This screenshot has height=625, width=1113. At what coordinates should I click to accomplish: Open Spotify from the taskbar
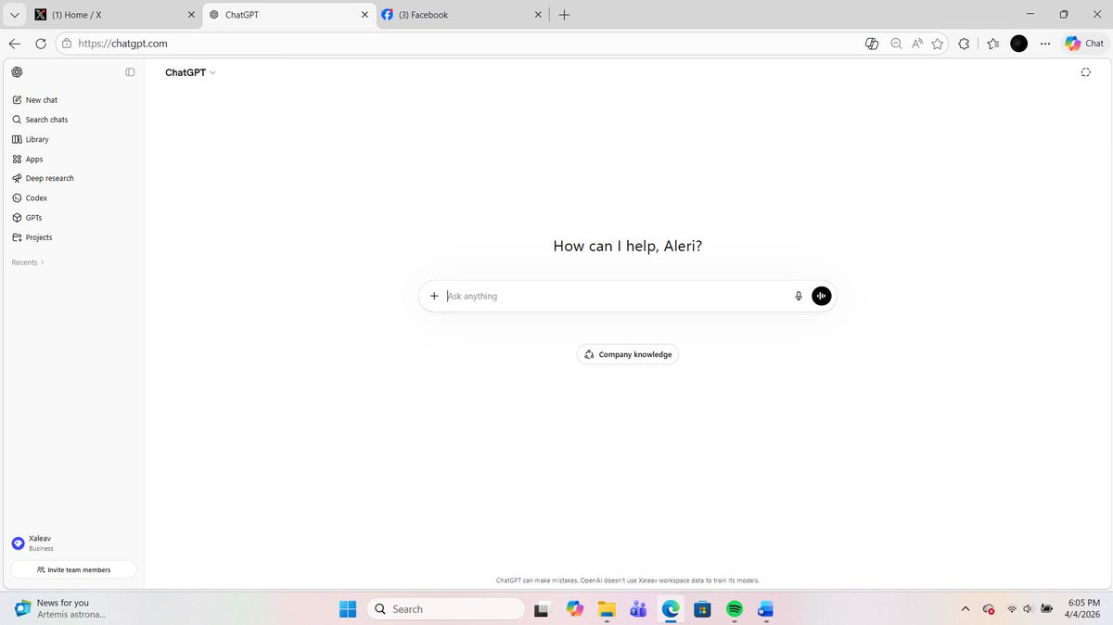[x=735, y=609]
